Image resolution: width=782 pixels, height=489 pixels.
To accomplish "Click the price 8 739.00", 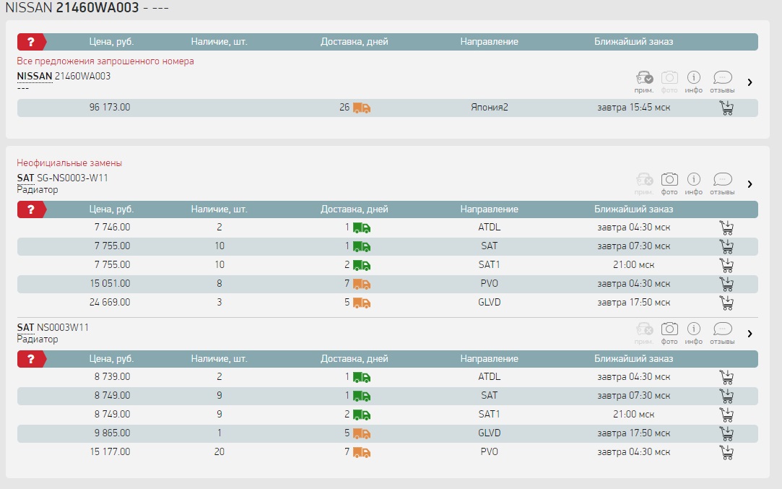I will (x=112, y=376).
